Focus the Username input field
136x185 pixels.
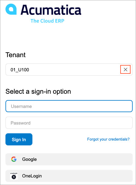coord(69,106)
